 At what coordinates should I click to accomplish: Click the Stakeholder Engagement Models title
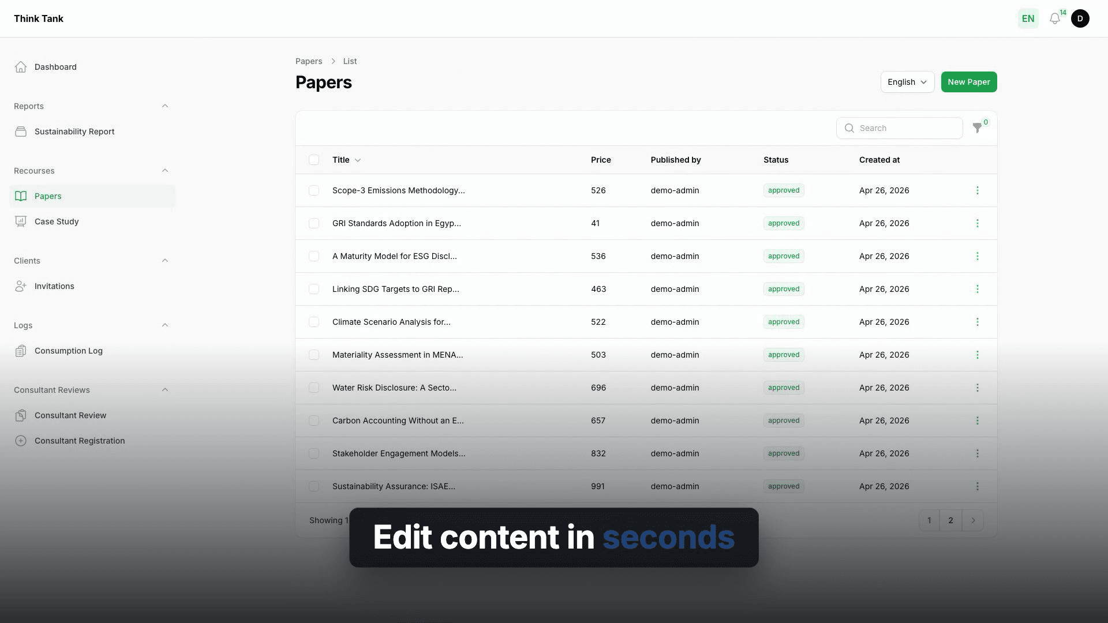tap(399, 453)
